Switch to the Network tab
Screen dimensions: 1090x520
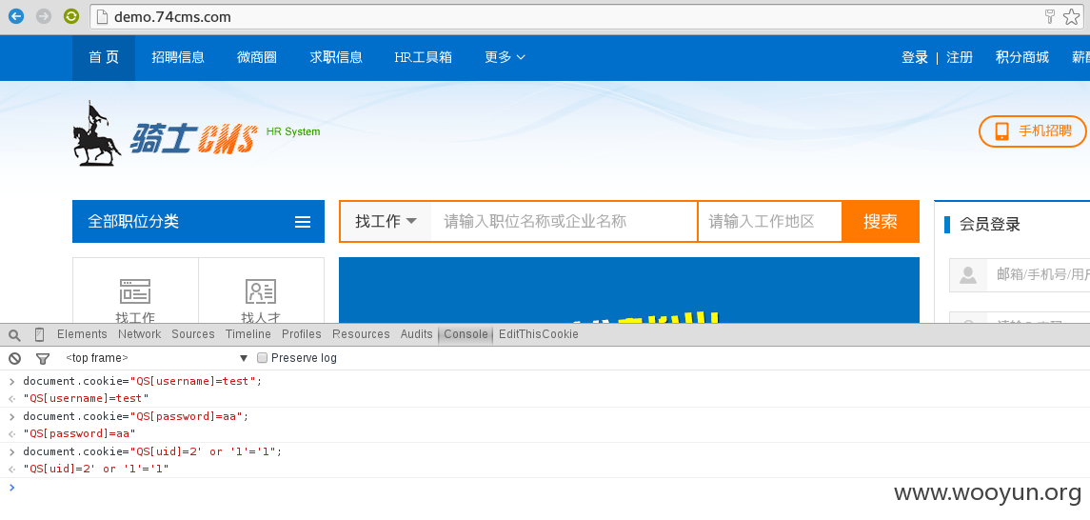(x=140, y=334)
